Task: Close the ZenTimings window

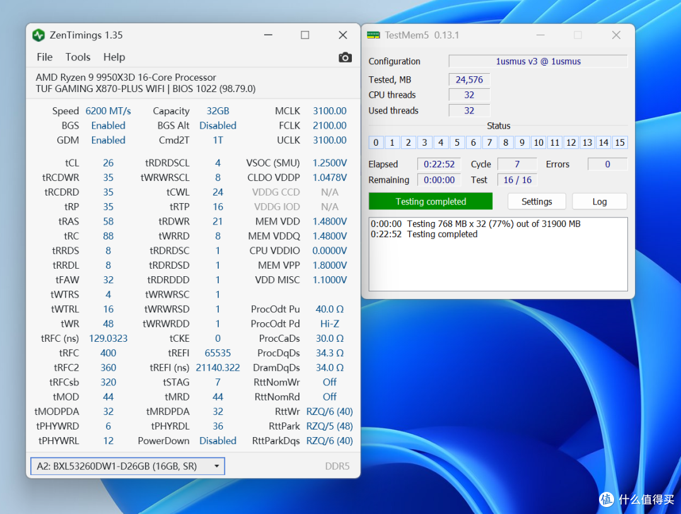Action: pos(342,35)
